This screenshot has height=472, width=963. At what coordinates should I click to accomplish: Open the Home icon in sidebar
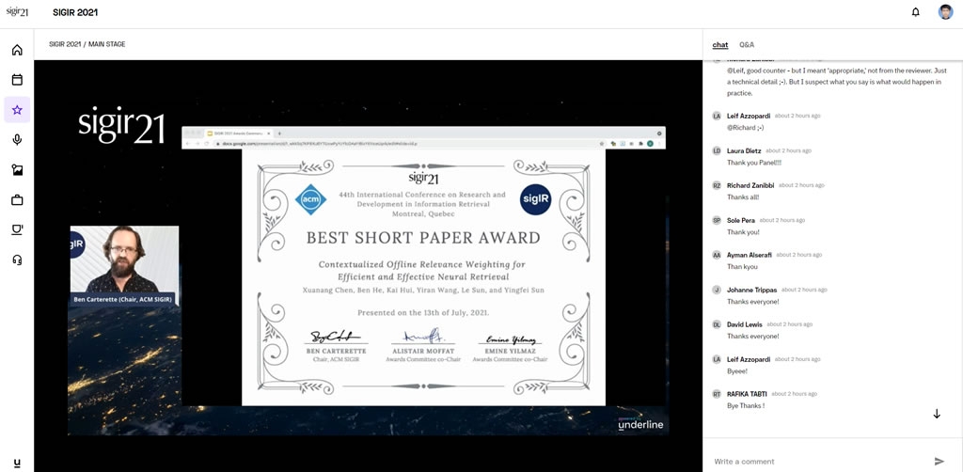coord(17,50)
